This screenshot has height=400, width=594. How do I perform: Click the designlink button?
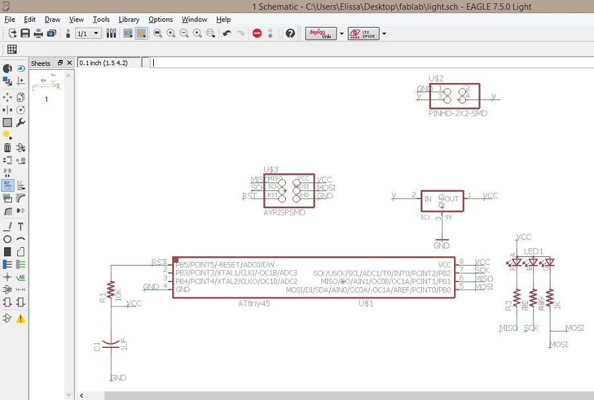click(321, 33)
